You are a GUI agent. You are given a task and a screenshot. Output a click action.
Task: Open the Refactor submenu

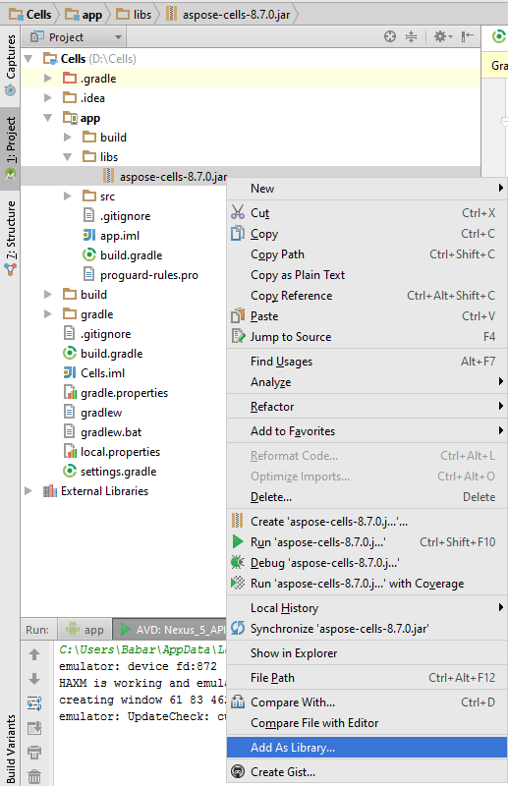pyautogui.click(x=367, y=406)
